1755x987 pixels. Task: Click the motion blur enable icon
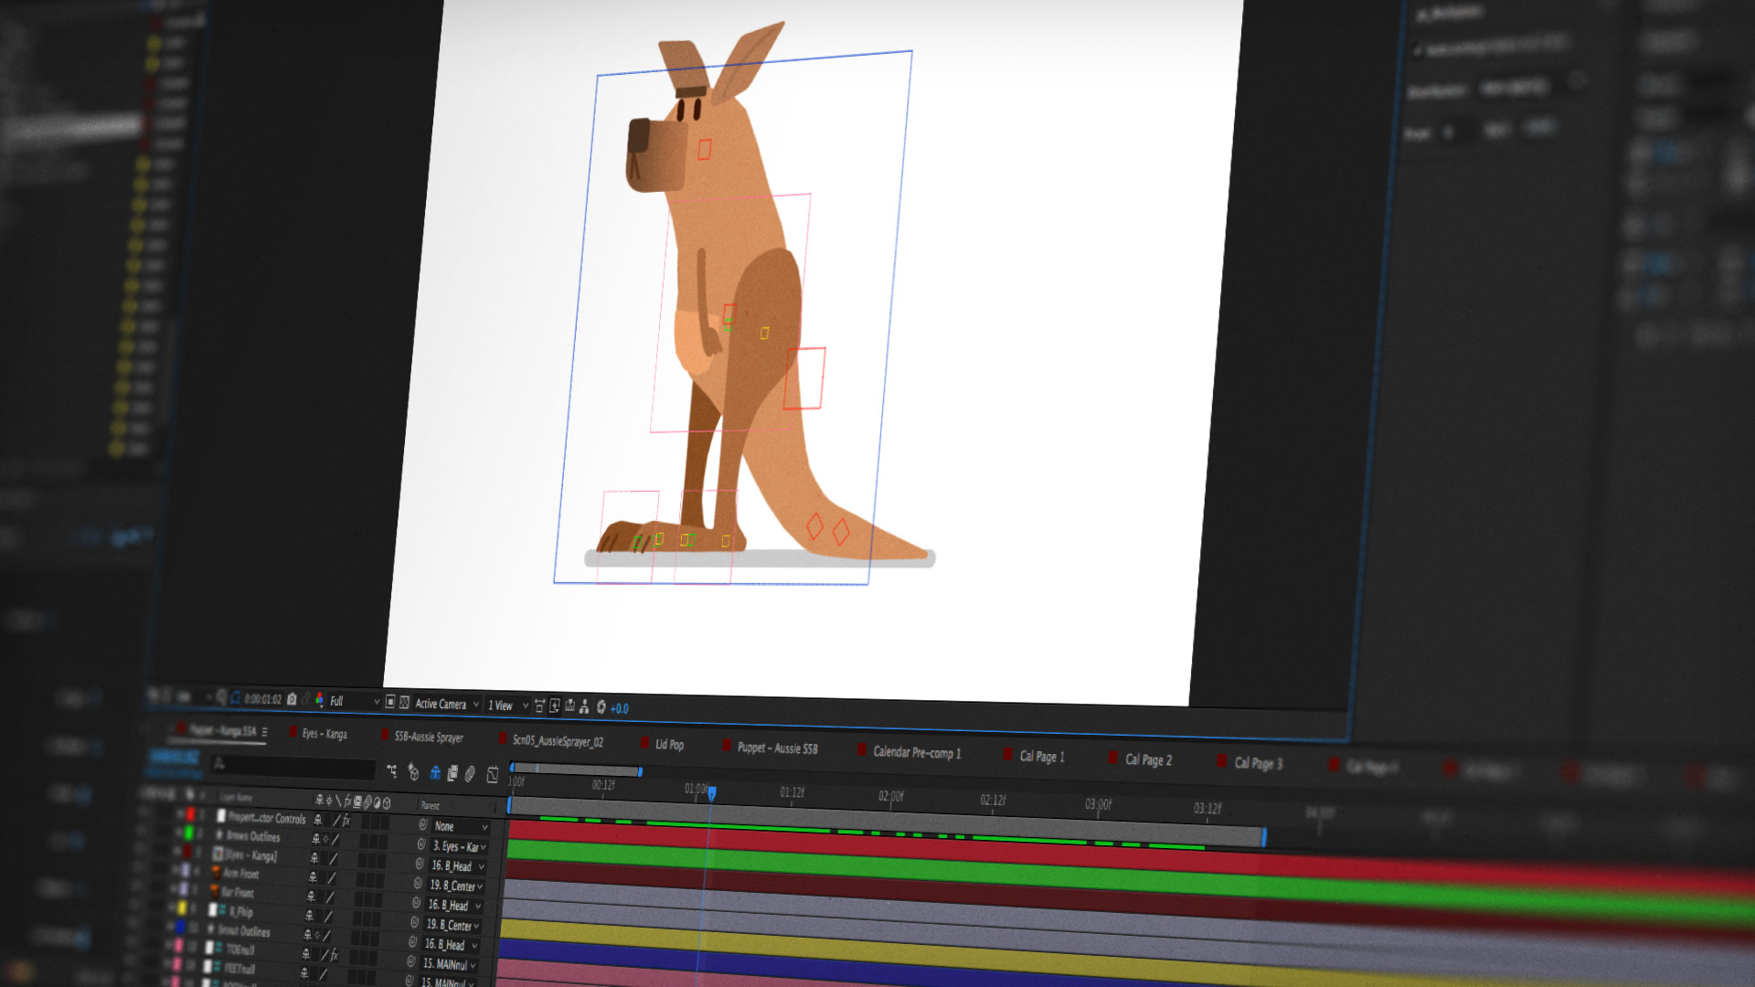pos(470,774)
